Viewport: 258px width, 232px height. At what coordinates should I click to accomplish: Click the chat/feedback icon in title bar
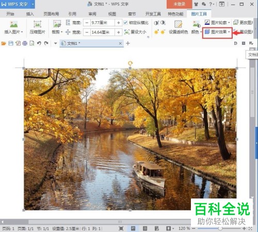[204, 4]
